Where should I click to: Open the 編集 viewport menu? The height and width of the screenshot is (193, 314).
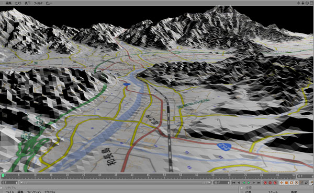tap(8, 3)
